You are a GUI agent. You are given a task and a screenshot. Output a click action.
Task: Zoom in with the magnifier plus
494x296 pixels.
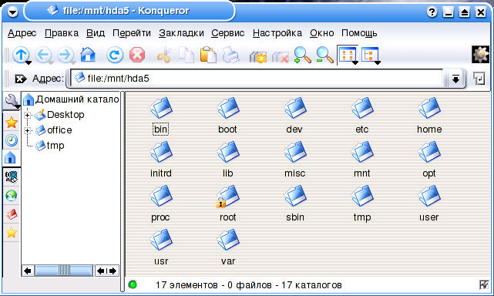pos(302,55)
